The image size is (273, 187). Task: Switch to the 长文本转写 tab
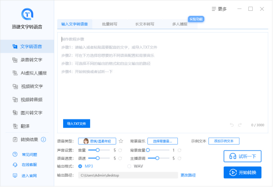click(x=145, y=24)
